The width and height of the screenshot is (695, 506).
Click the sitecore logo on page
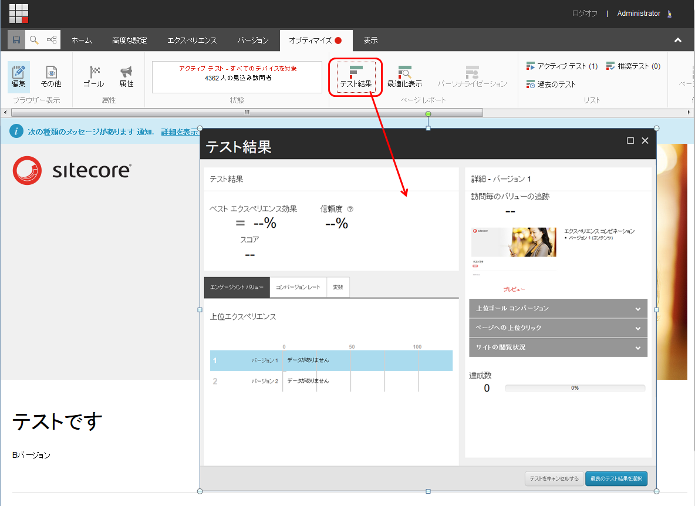[x=72, y=170]
